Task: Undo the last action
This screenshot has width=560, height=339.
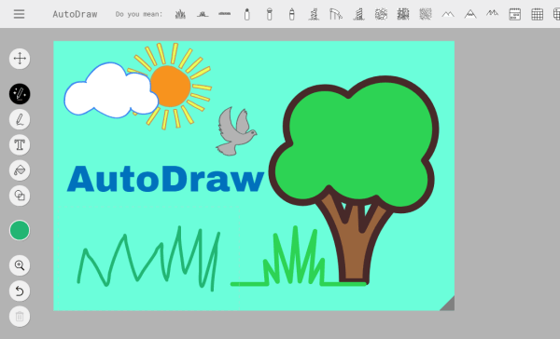Action: [x=20, y=291]
